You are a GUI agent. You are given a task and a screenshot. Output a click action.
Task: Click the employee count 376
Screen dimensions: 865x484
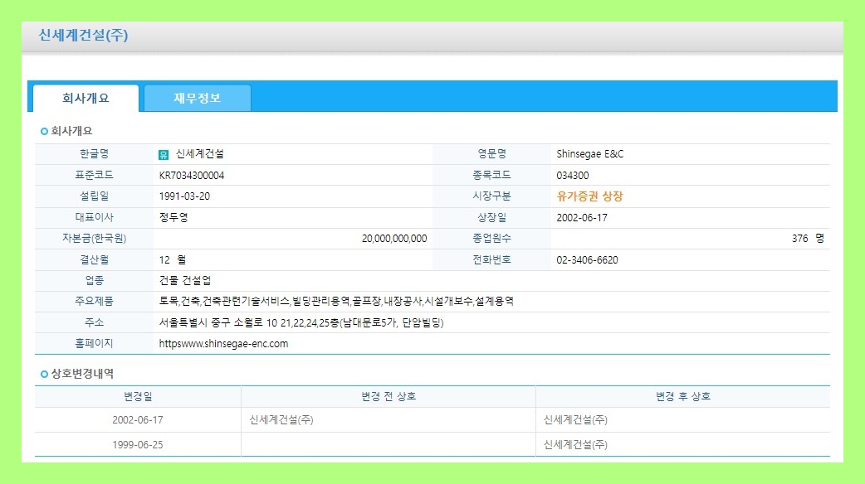pos(799,239)
